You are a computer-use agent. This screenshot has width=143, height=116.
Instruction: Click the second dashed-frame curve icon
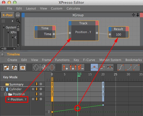tap(44, 67)
